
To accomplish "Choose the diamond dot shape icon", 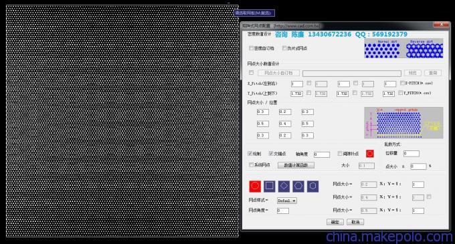I will tap(284, 186).
